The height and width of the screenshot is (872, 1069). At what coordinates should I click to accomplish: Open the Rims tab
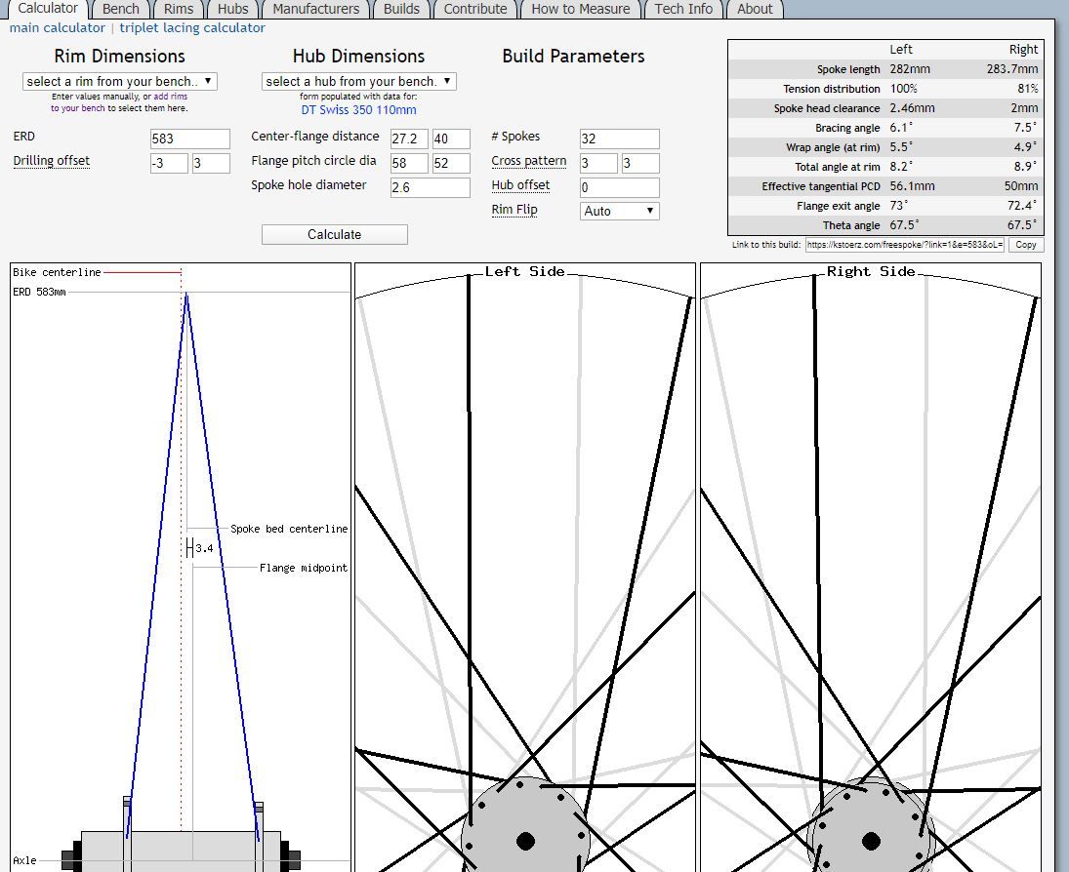coord(179,9)
